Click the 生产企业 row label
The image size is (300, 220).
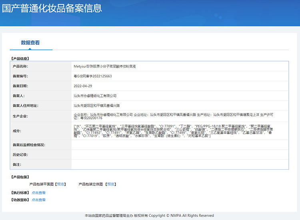click(20, 116)
